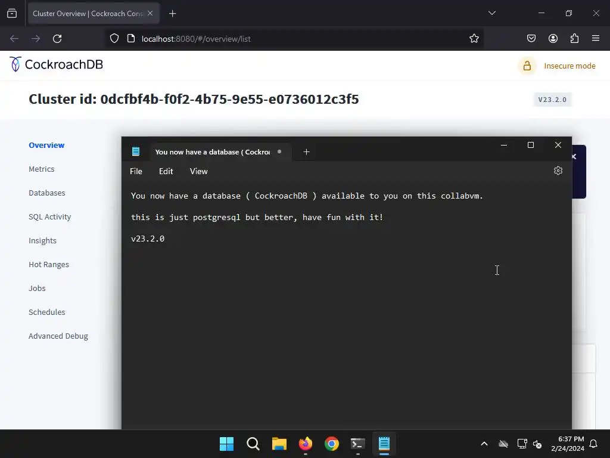The width and height of the screenshot is (610, 458).
Task: Close the Cluster Overview browser tab
Action: click(x=150, y=13)
